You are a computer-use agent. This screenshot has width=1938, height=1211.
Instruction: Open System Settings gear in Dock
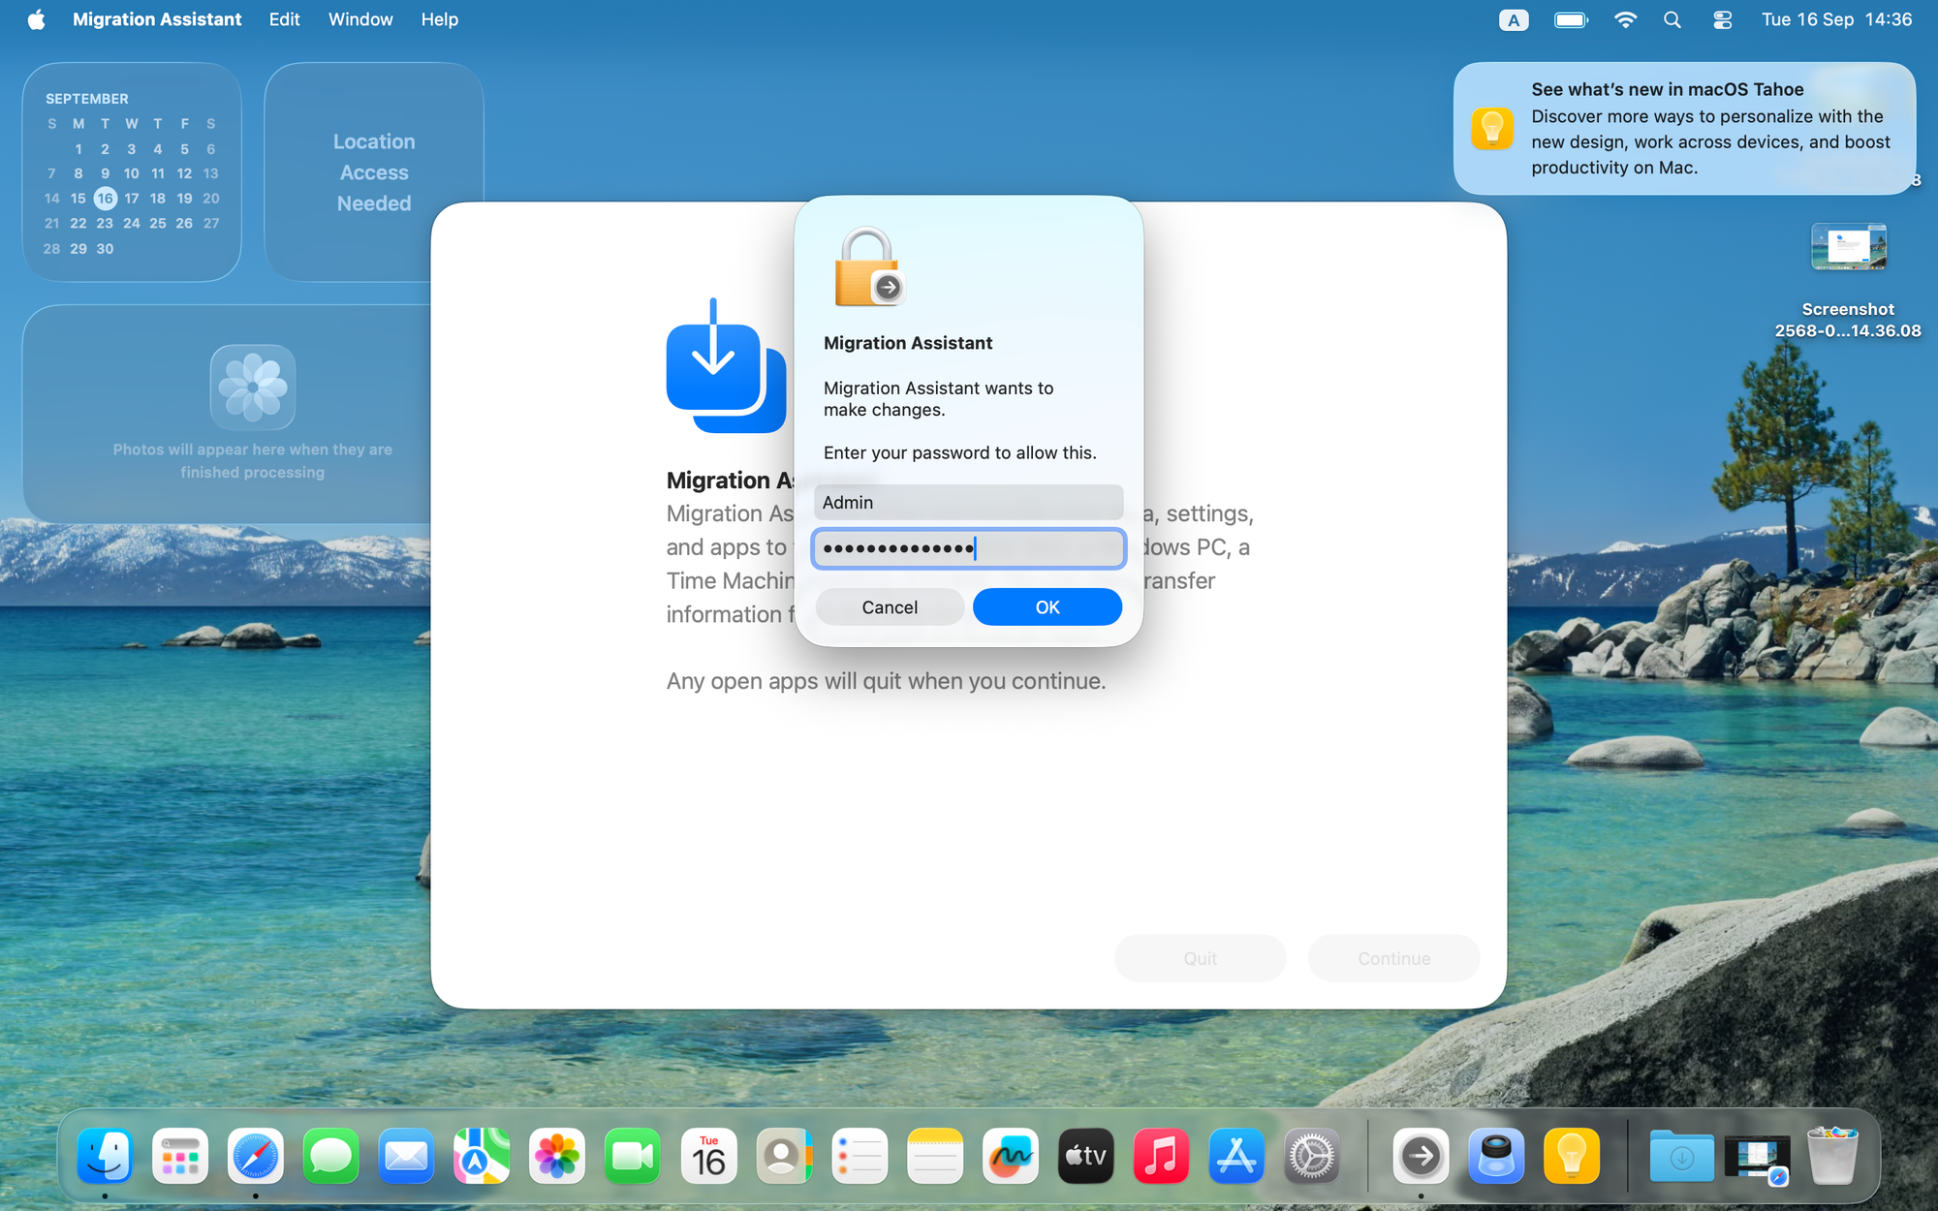click(x=1312, y=1156)
